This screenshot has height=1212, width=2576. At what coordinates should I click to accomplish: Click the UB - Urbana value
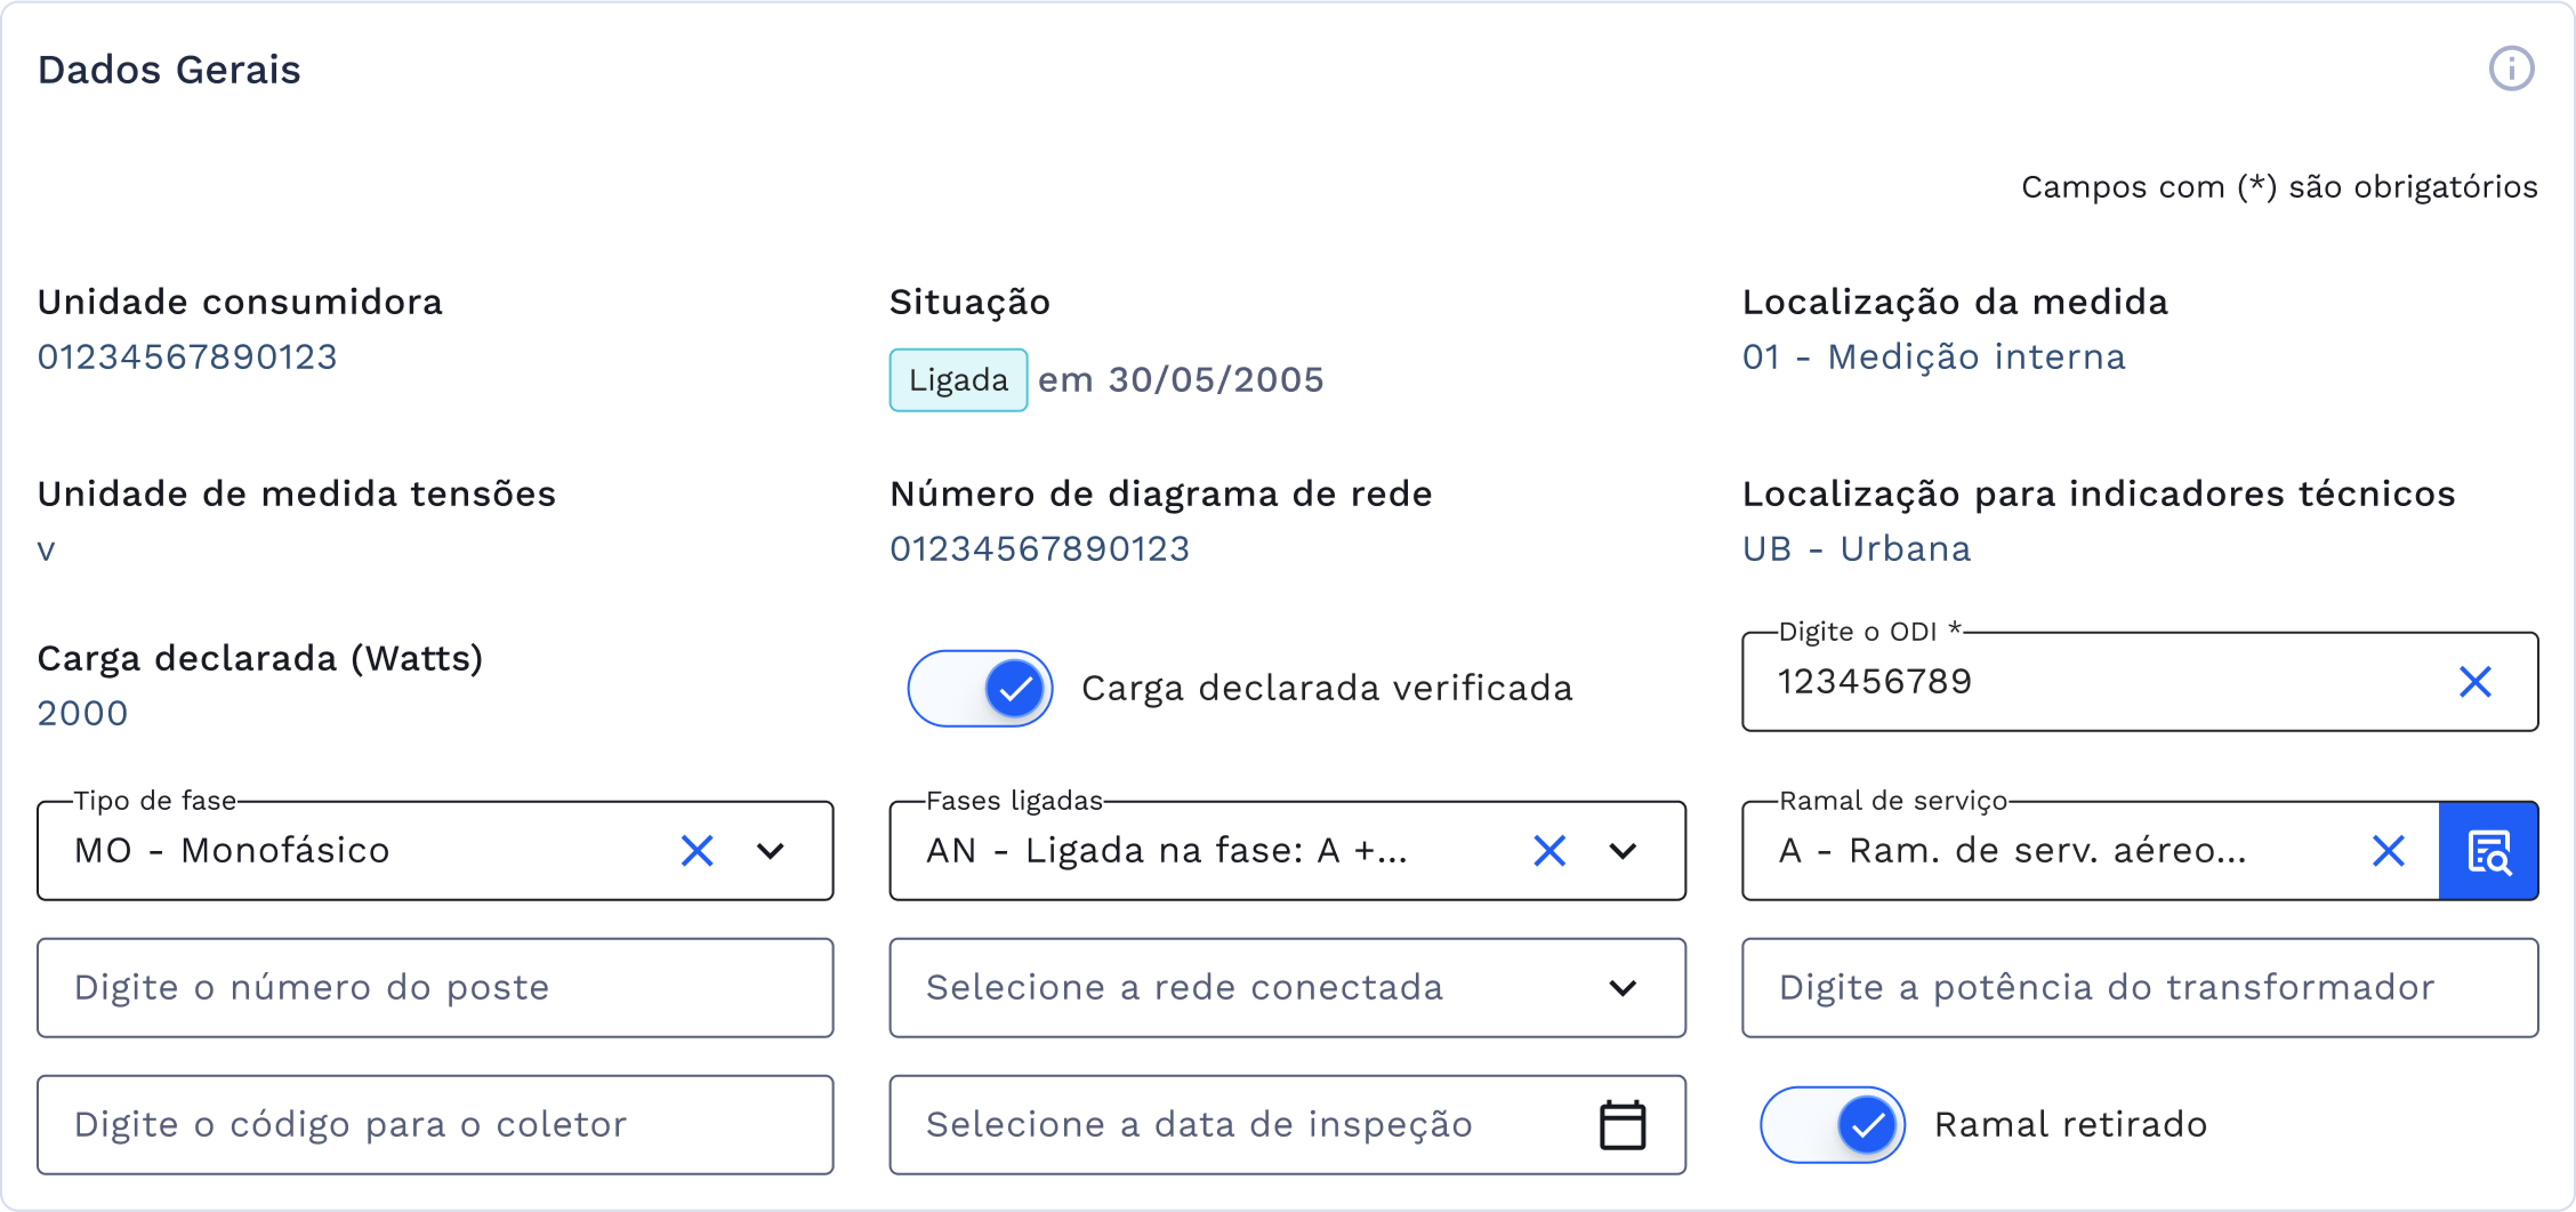pyautogui.click(x=1856, y=547)
